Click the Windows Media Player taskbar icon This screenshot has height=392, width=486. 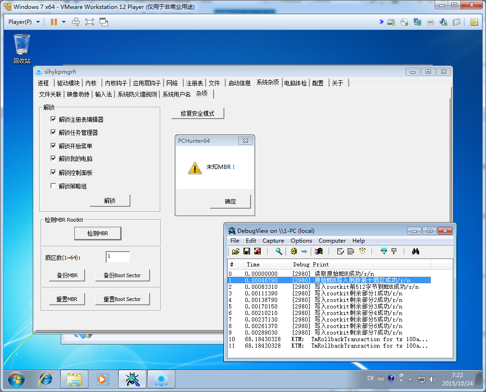102,379
